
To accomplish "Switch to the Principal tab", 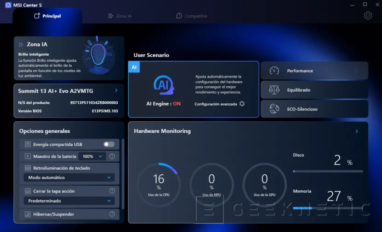I will click(47, 16).
